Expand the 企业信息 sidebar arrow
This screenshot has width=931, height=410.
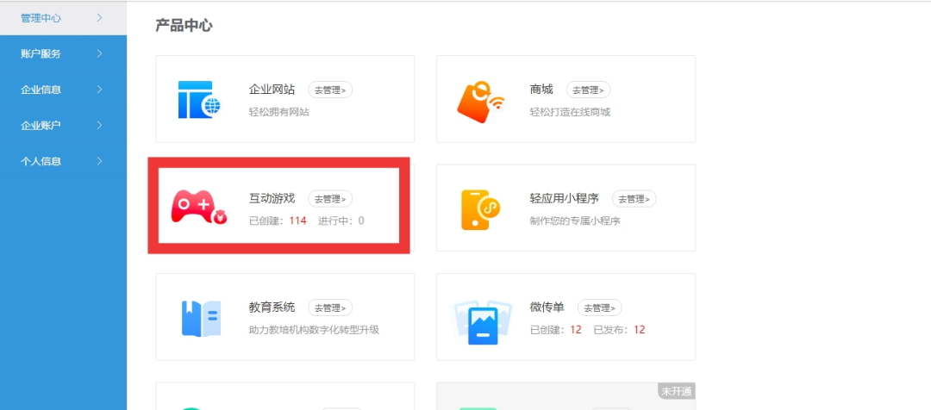click(100, 90)
